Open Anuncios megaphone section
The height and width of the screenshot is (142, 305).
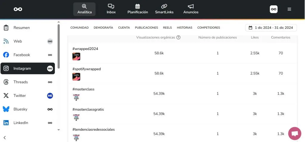pos(191,9)
